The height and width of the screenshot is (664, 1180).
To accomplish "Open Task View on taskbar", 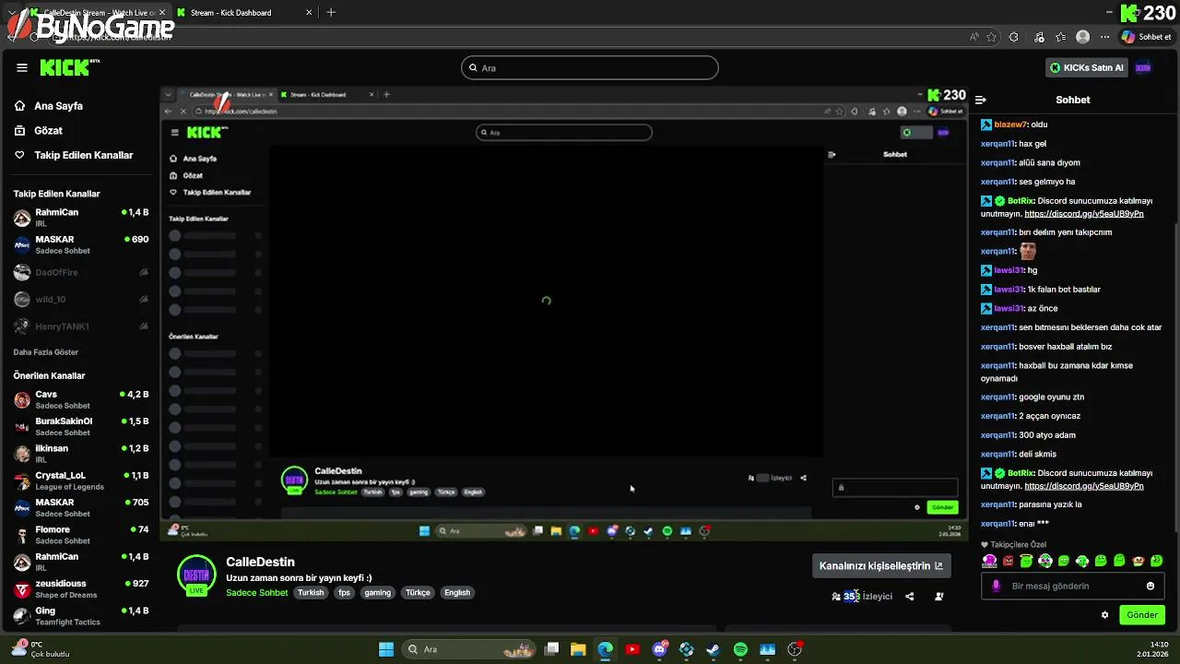I will [551, 649].
